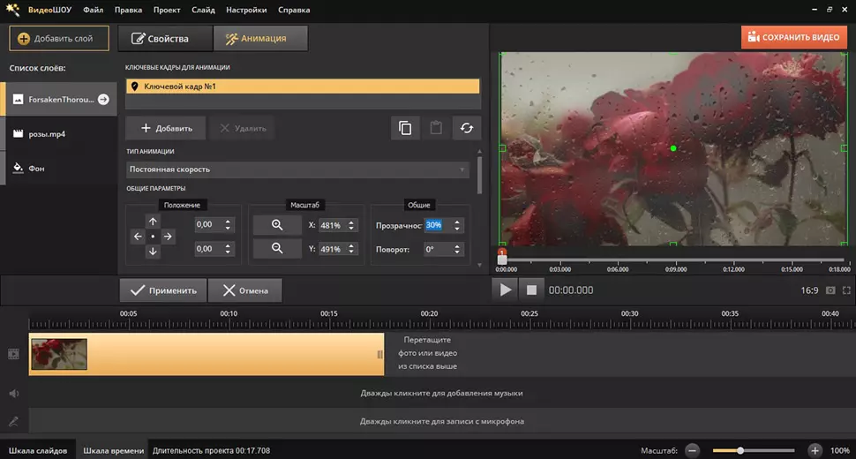
Task: Adjust the Поворот stepper arrows
Action: pyautogui.click(x=457, y=249)
